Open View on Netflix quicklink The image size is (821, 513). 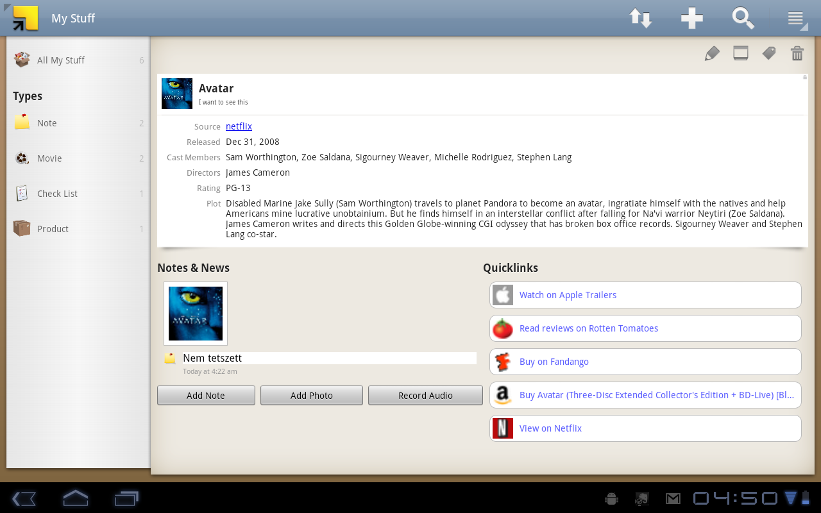(645, 428)
